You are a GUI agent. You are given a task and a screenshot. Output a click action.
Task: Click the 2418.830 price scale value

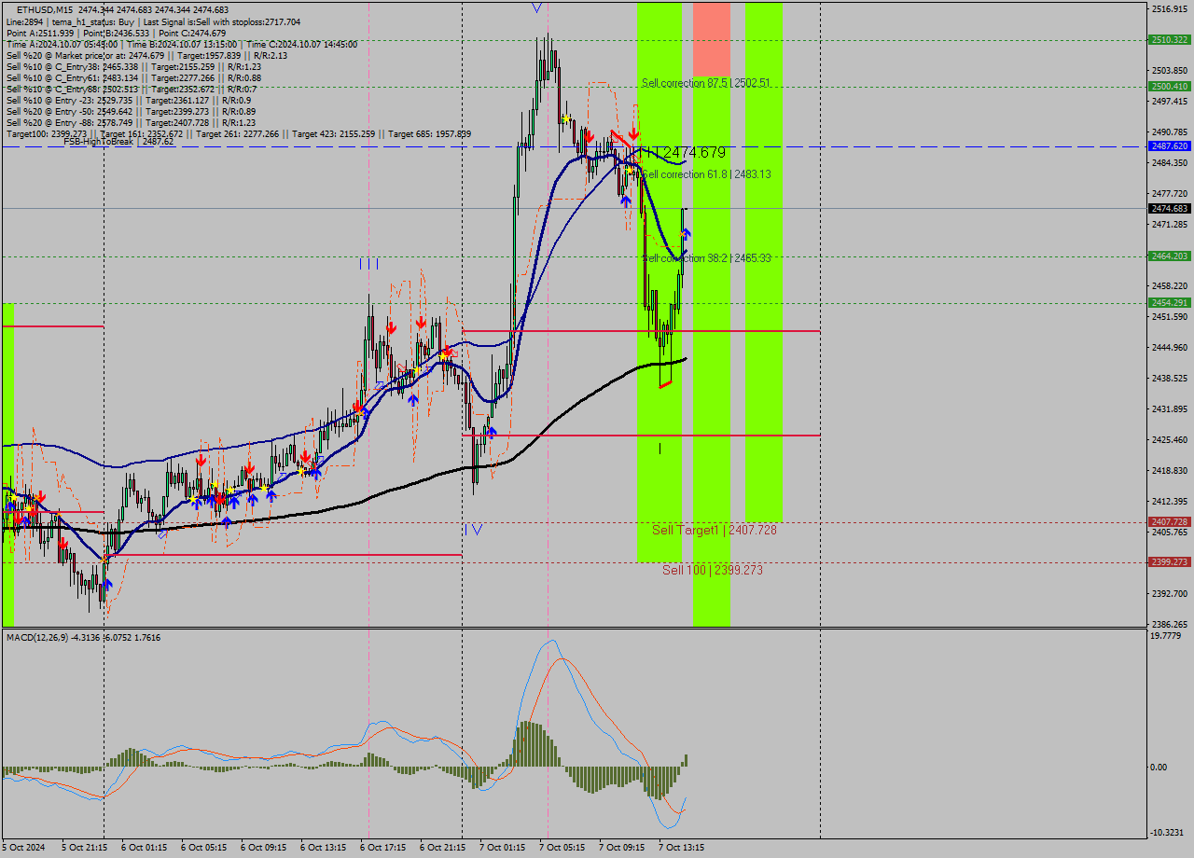(x=1170, y=470)
